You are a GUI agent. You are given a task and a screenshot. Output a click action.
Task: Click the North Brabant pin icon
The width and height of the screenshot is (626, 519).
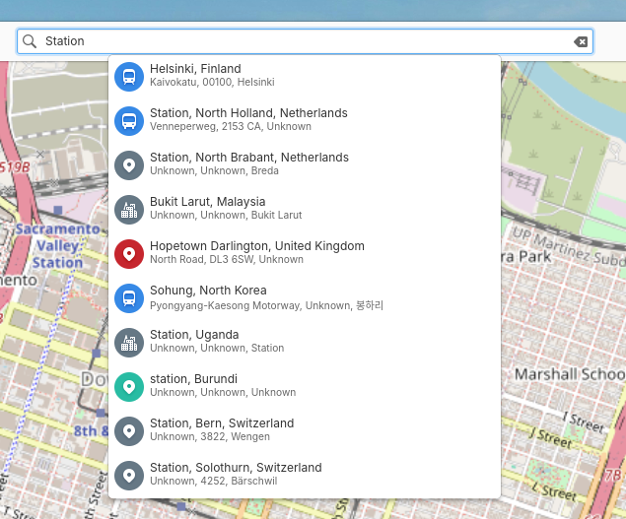point(128,164)
